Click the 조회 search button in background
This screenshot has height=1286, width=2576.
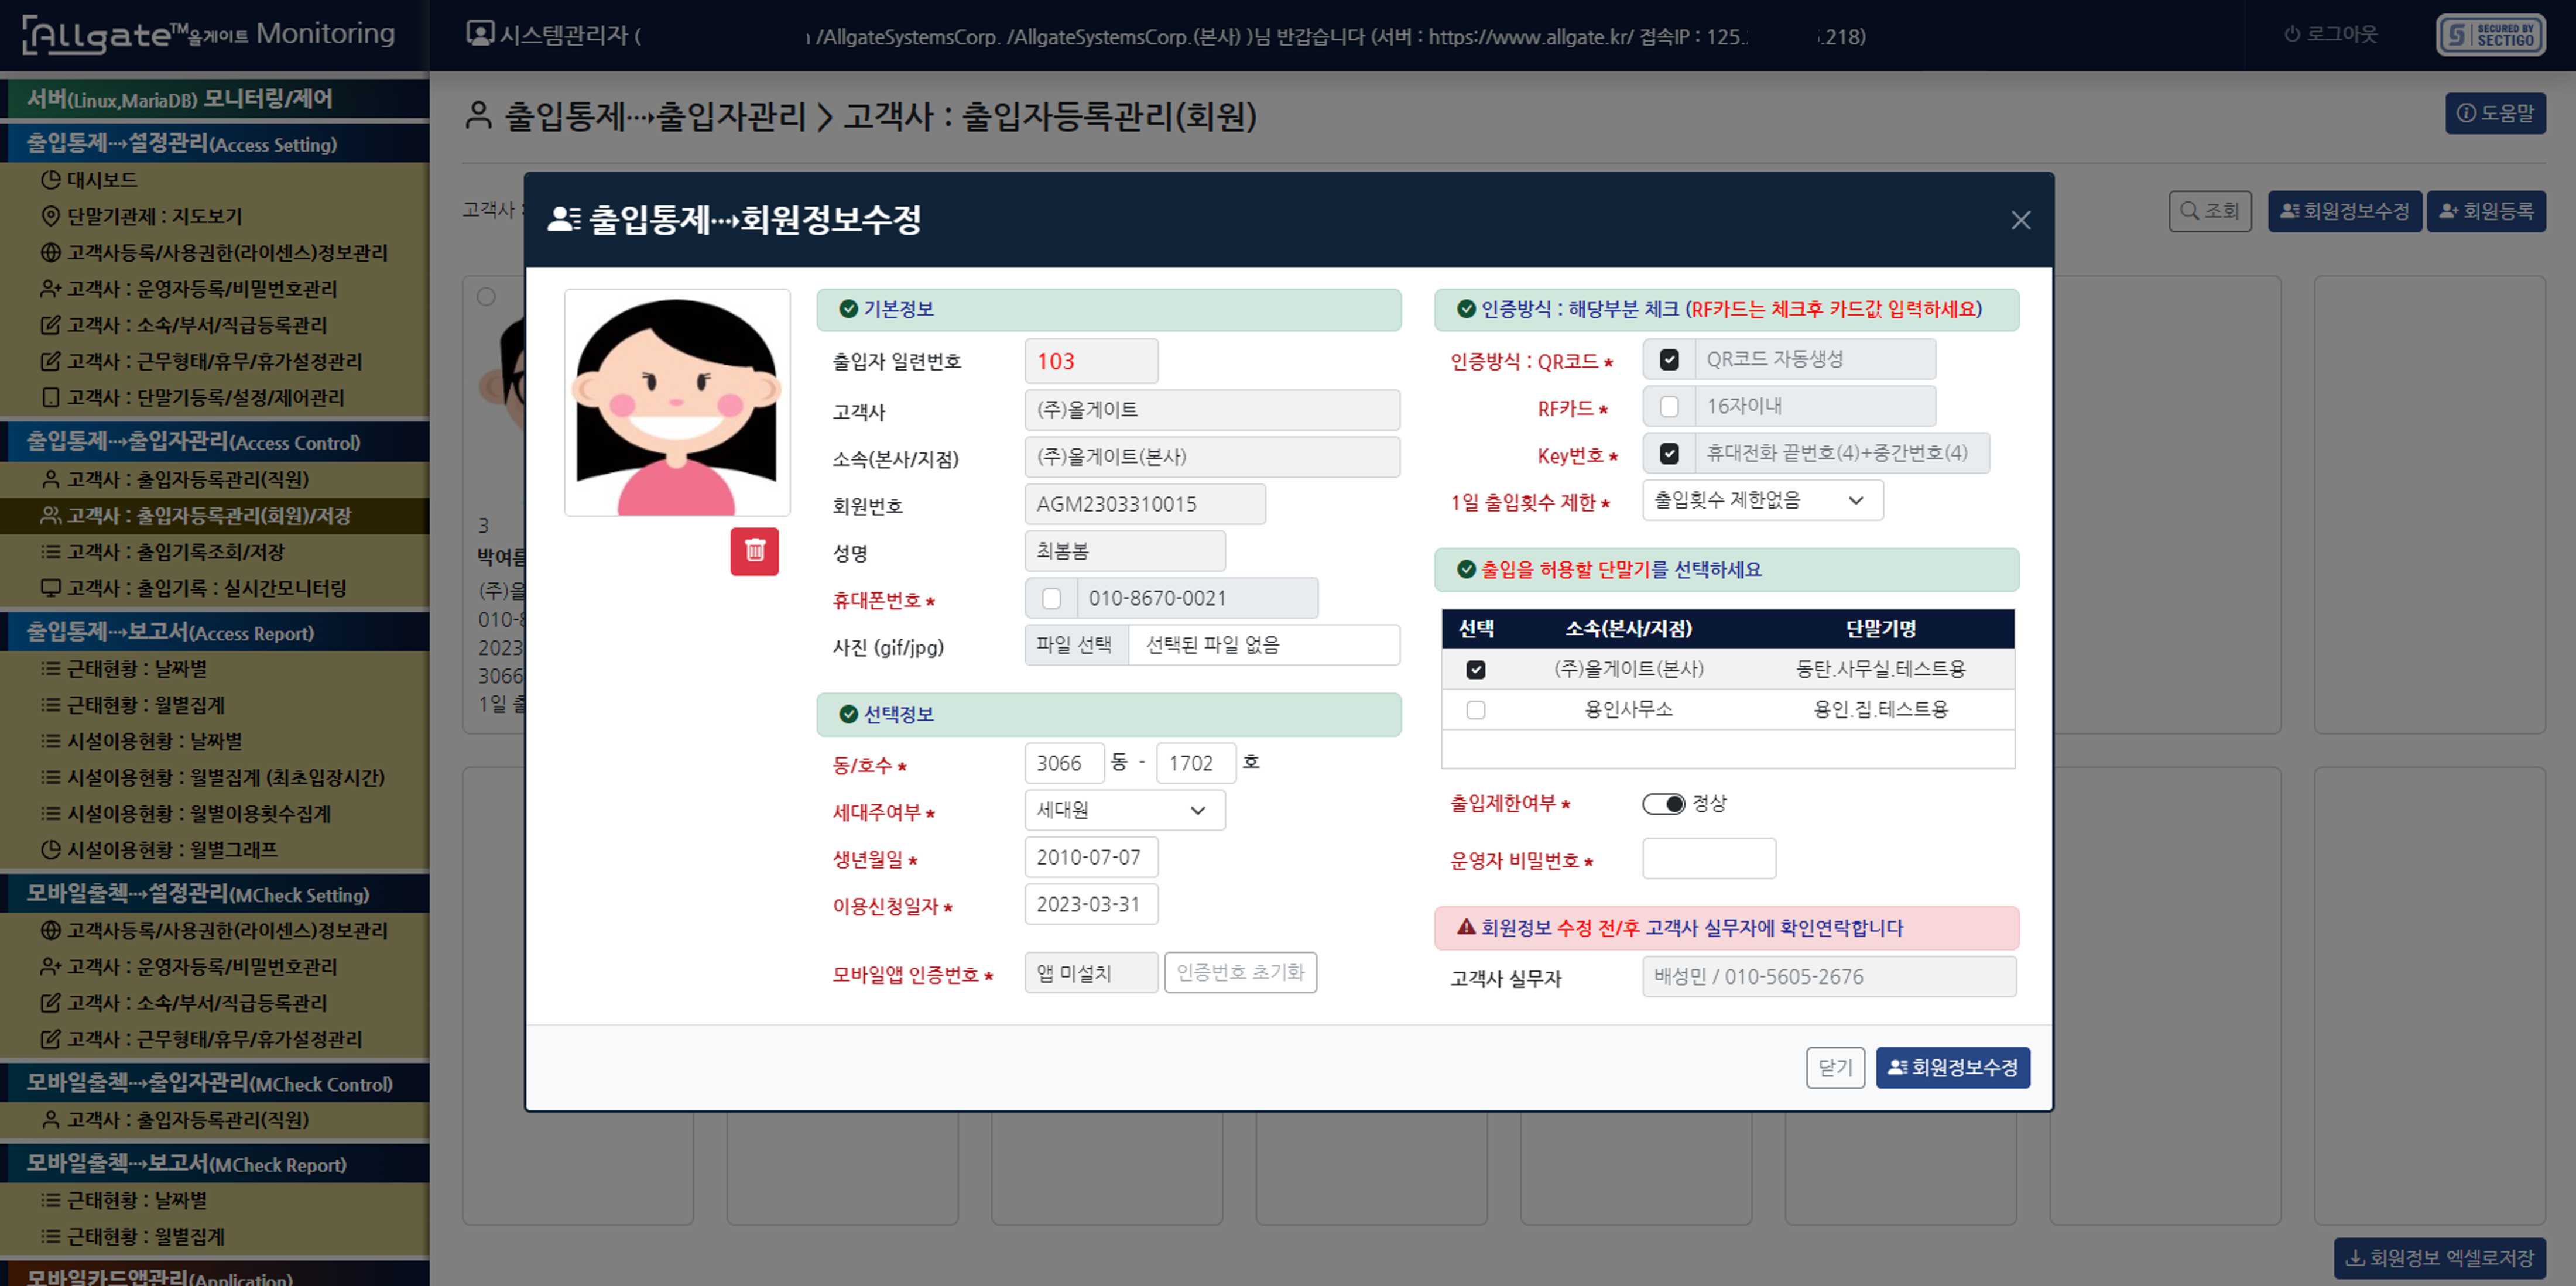click(2210, 211)
